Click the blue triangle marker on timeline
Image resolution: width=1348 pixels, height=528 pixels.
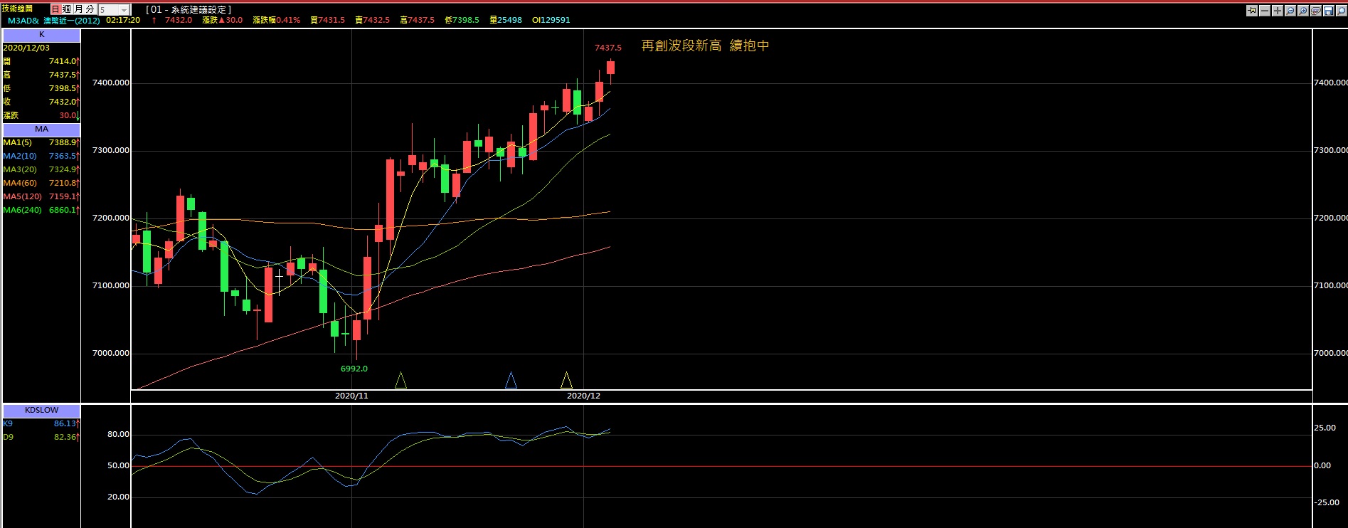(511, 380)
